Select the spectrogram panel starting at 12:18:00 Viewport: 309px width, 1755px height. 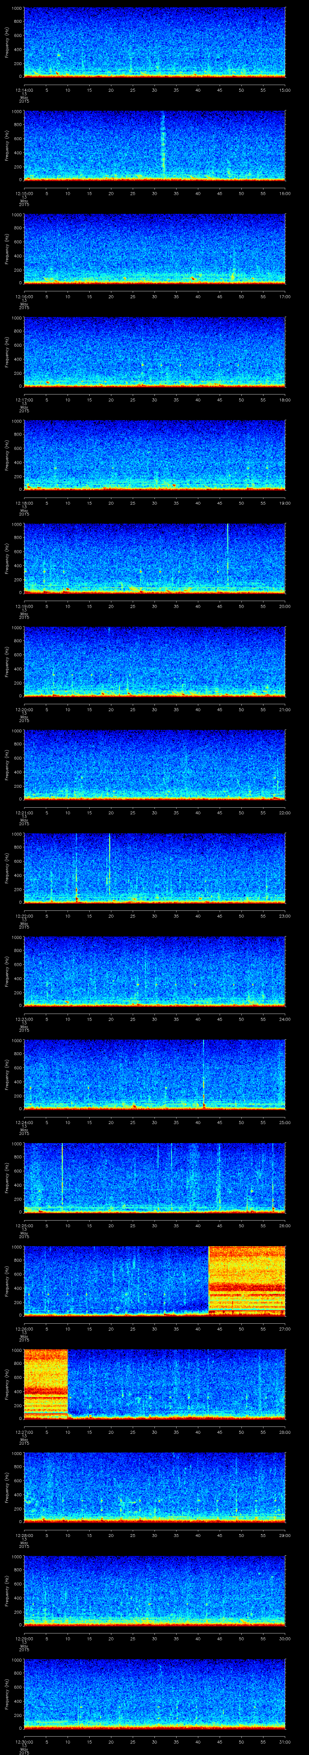point(154,455)
